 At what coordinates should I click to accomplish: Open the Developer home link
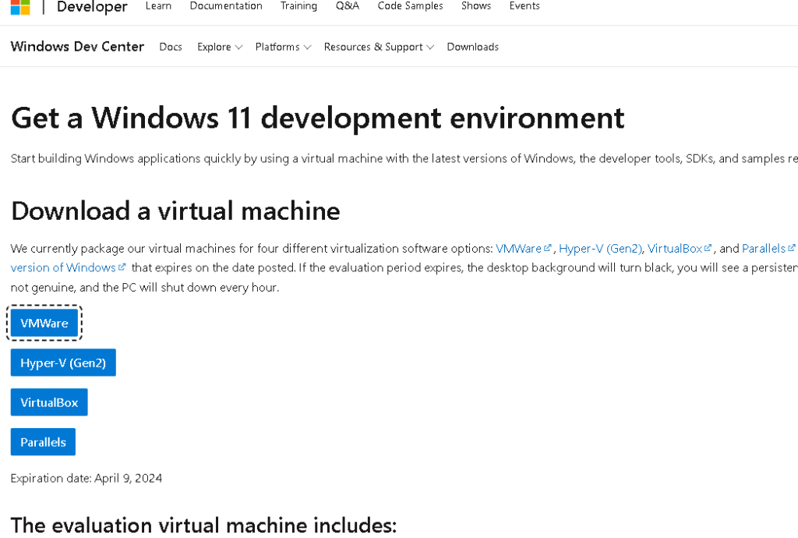tap(92, 6)
